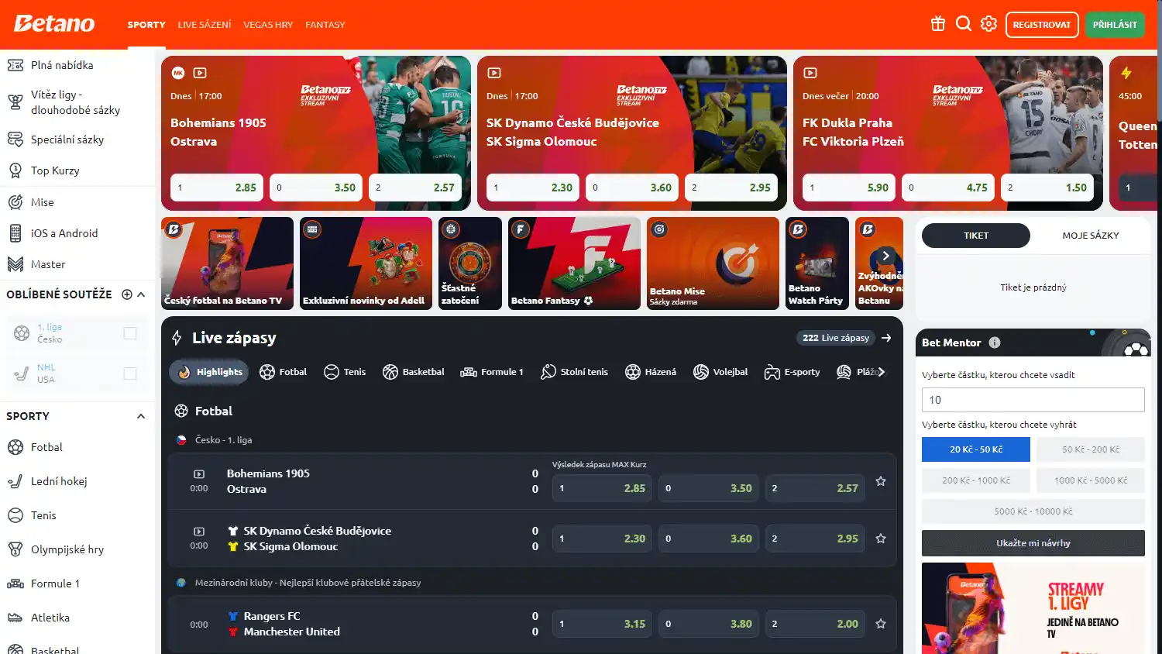Bet 5.90 on FK Dukla Praha banner
The height and width of the screenshot is (654, 1162).
click(x=849, y=188)
